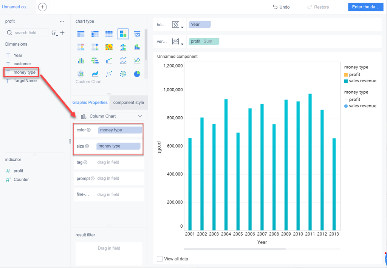Screen dimensions: 387x268
Task: Open the size settings gear icon
Action: pyautogui.click(x=87, y=146)
